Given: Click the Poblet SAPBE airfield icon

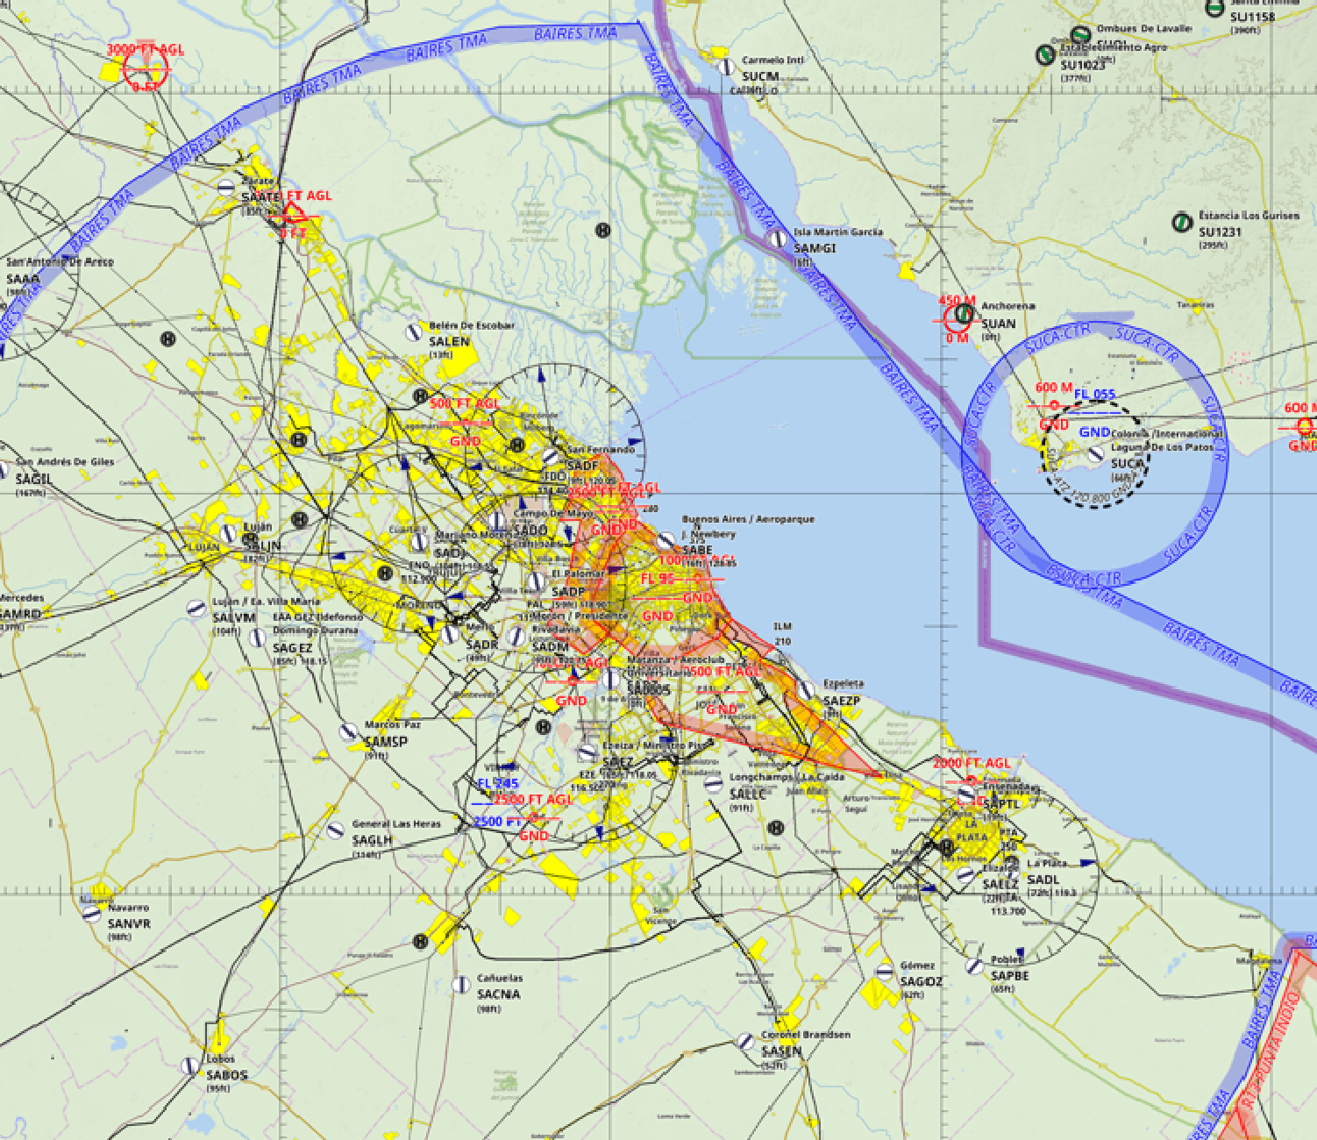Looking at the screenshot, I should coord(974,965).
